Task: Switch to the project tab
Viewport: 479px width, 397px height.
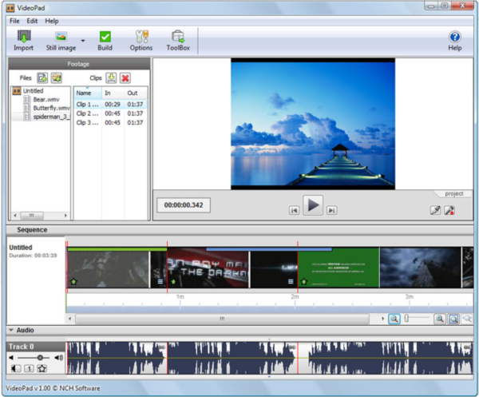Action: coord(453,193)
